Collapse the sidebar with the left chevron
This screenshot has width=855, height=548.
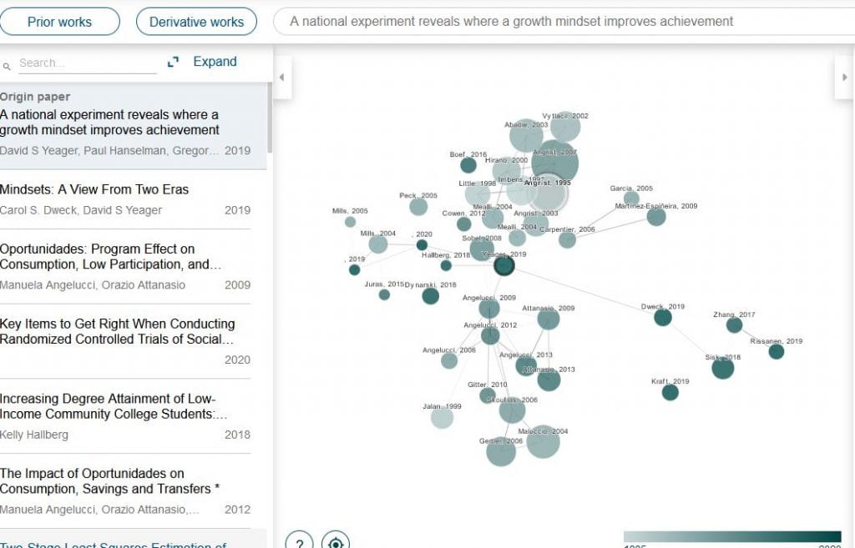click(x=281, y=77)
